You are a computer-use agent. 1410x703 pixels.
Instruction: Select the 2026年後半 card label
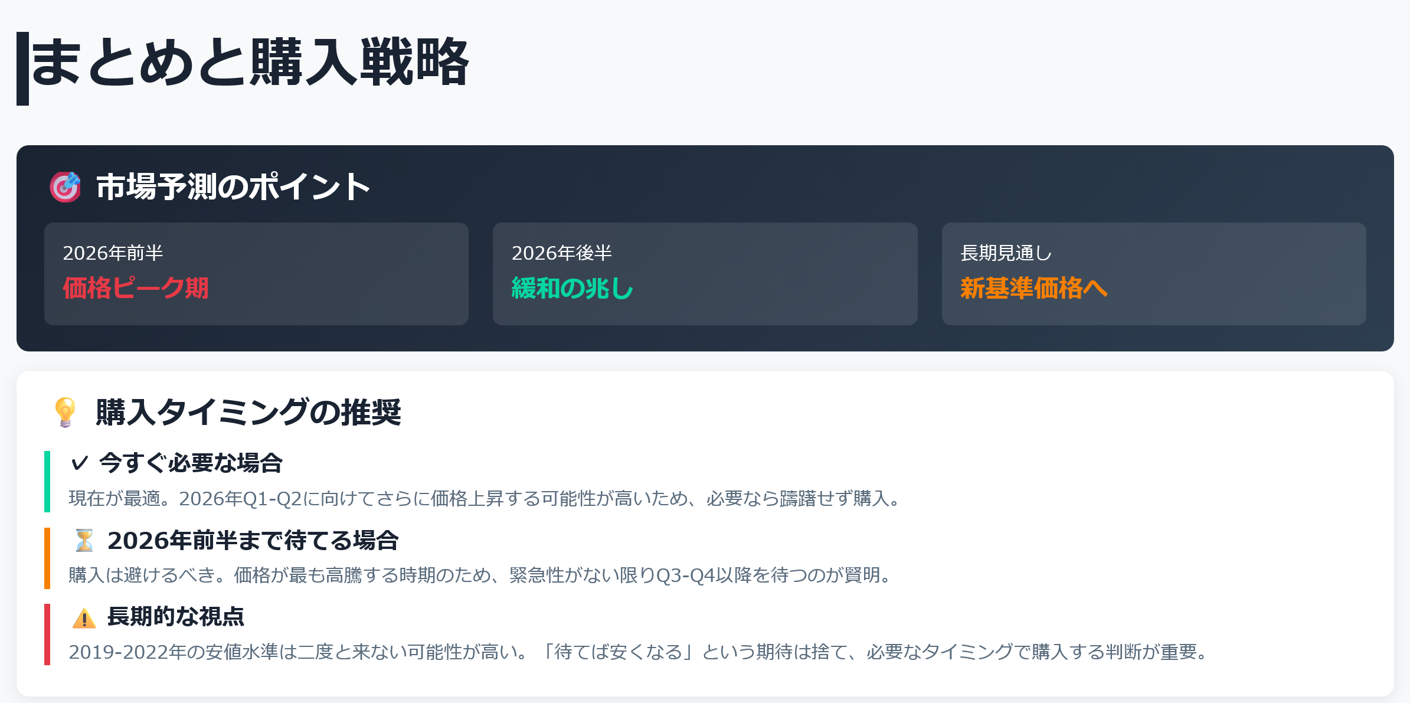click(561, 253)
